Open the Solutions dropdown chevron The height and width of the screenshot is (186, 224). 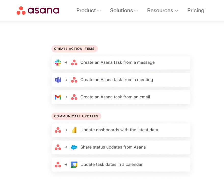(136, 11)
